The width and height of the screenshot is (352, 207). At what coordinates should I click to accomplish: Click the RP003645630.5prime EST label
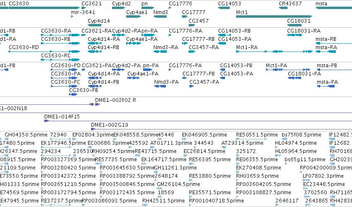tap(127, 167)
